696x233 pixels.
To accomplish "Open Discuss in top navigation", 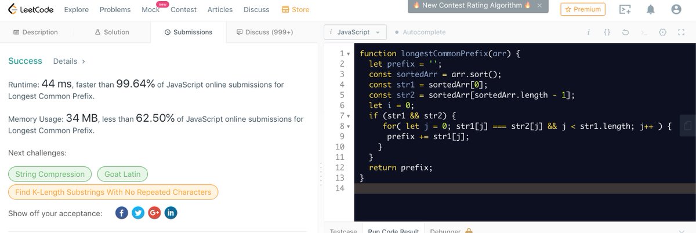I will [256, 10].
